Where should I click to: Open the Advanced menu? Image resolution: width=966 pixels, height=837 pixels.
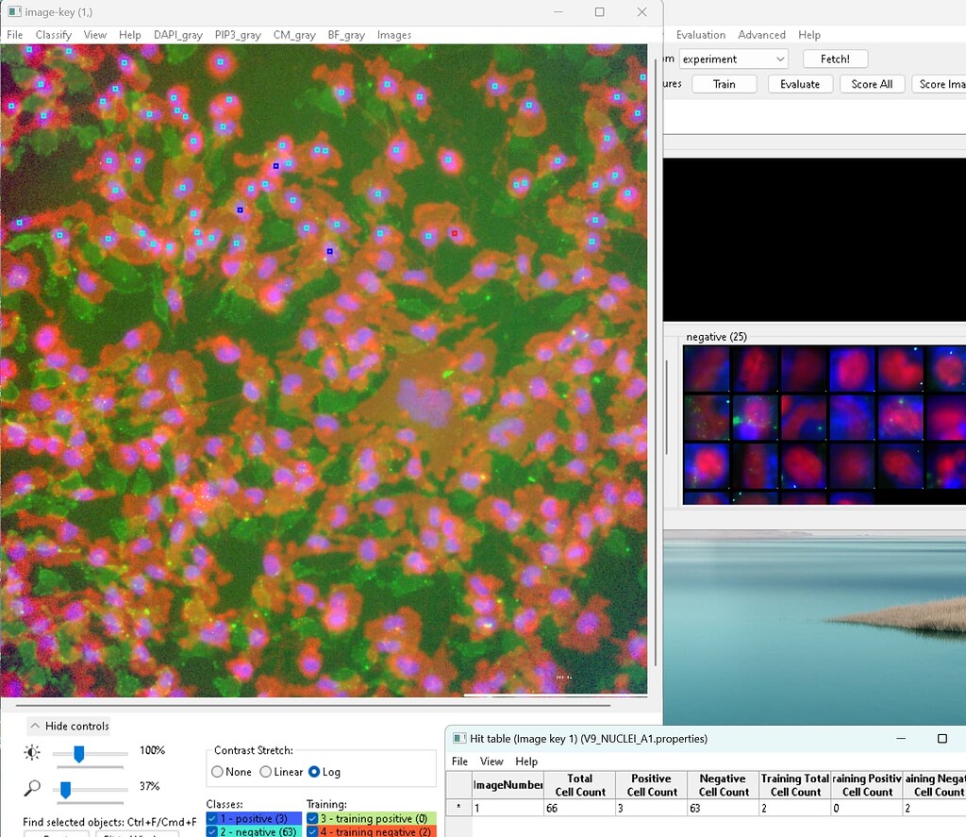click(x=761, y=34)
